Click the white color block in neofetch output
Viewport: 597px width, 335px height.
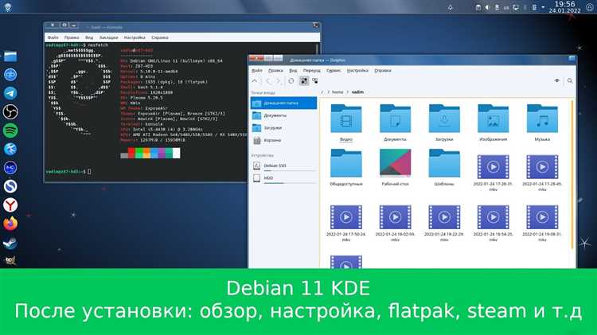176,153
